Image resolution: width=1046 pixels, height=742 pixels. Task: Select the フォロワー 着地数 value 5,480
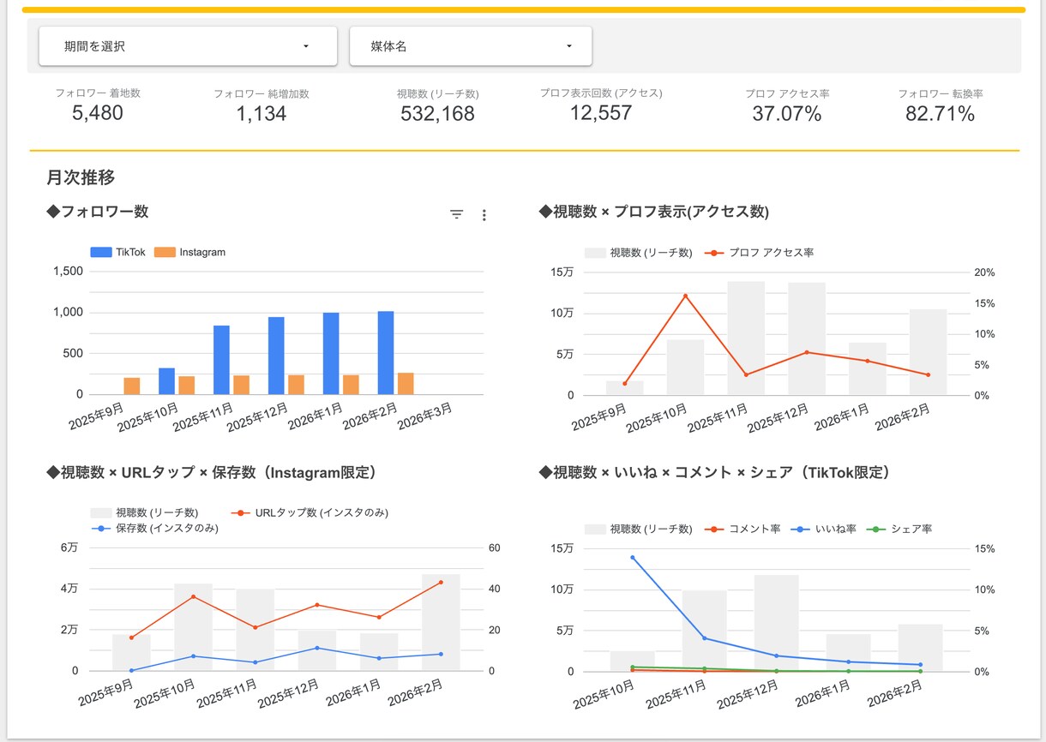pyautogui.click(x=98, y=113)
